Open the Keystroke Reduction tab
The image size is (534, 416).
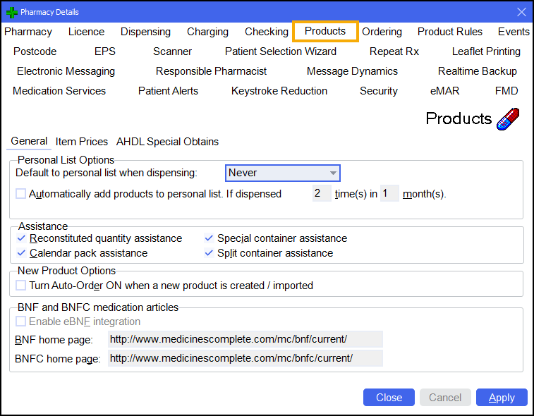(x=279, y=91)
